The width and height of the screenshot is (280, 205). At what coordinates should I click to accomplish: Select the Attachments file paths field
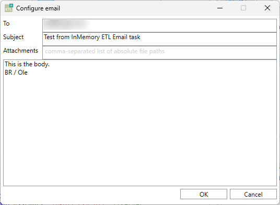(160, 53)
